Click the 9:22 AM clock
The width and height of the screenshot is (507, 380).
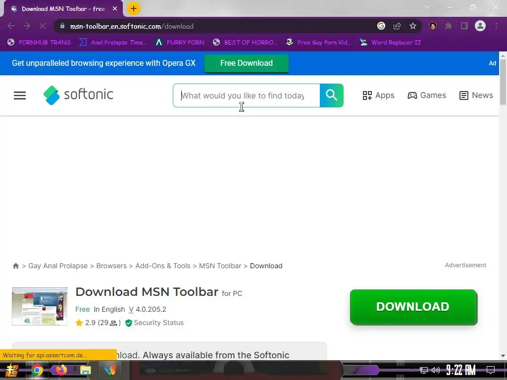[x=461, y=370]
